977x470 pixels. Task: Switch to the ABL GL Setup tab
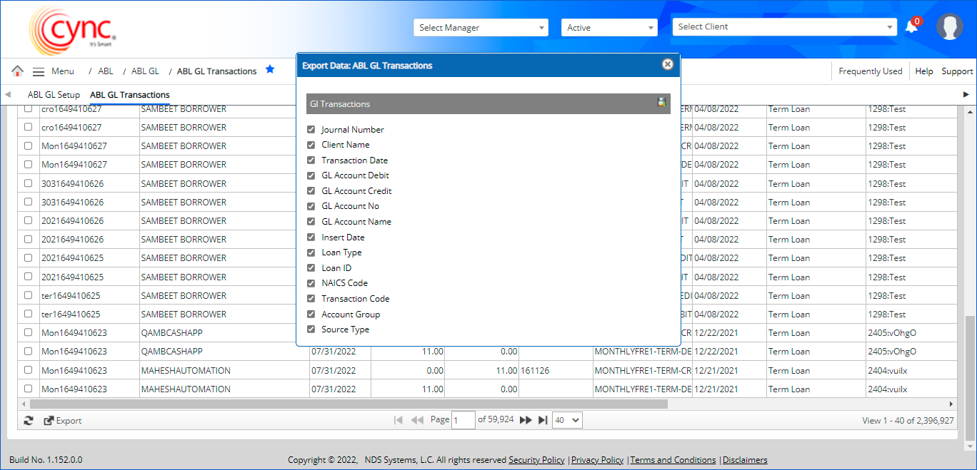pos(54,95)
